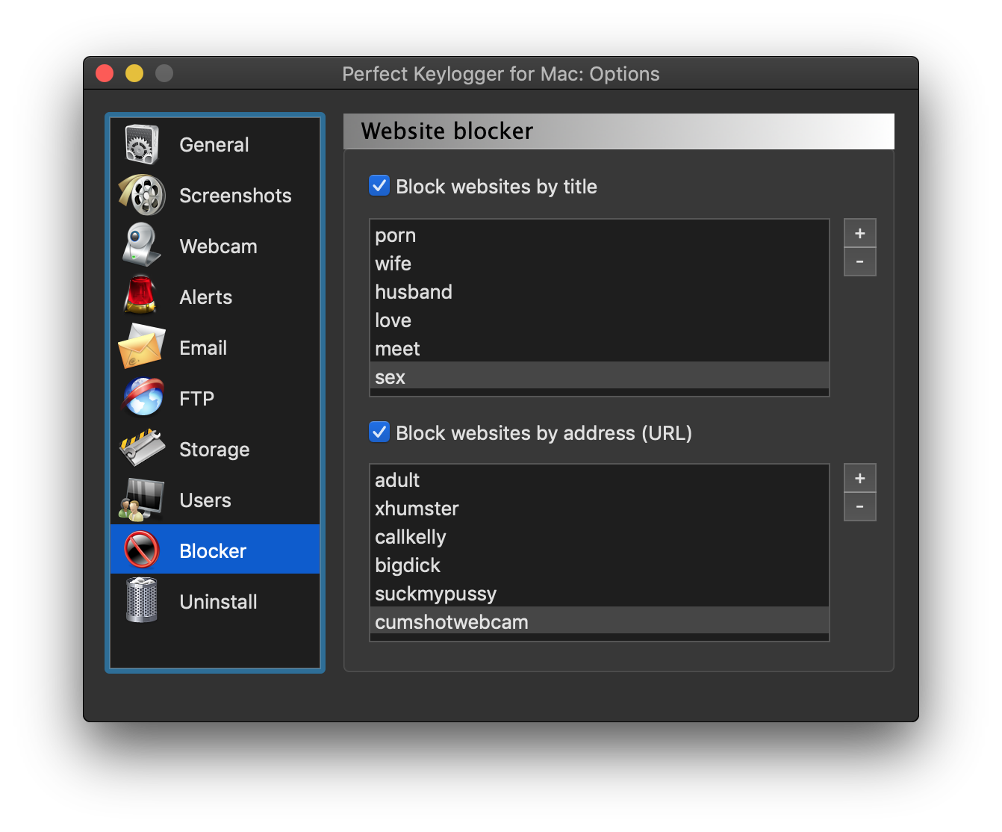Select the FTP globe icon

point(141,397)
